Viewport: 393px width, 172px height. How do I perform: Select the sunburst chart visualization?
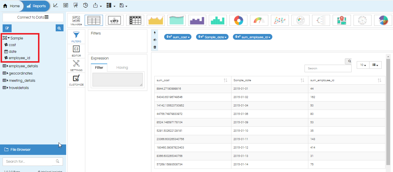[x=383, y=20]
